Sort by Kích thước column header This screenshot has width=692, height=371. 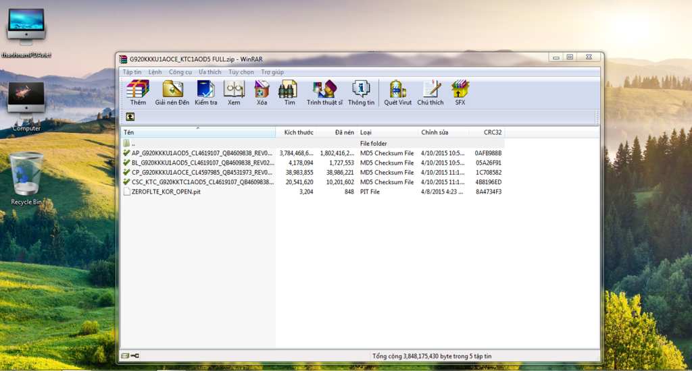[x=298, y=132]
